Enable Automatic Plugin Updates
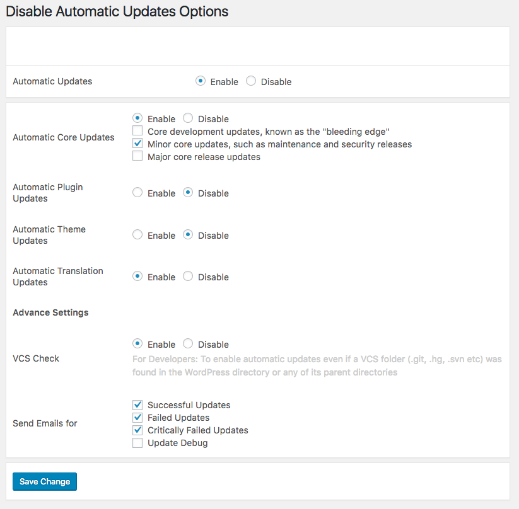Screen dimensions: 519x509 pyautogui.click(x=137, y=193)
